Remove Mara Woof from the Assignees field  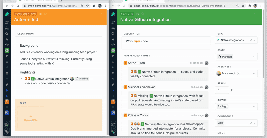click(238, 73)
